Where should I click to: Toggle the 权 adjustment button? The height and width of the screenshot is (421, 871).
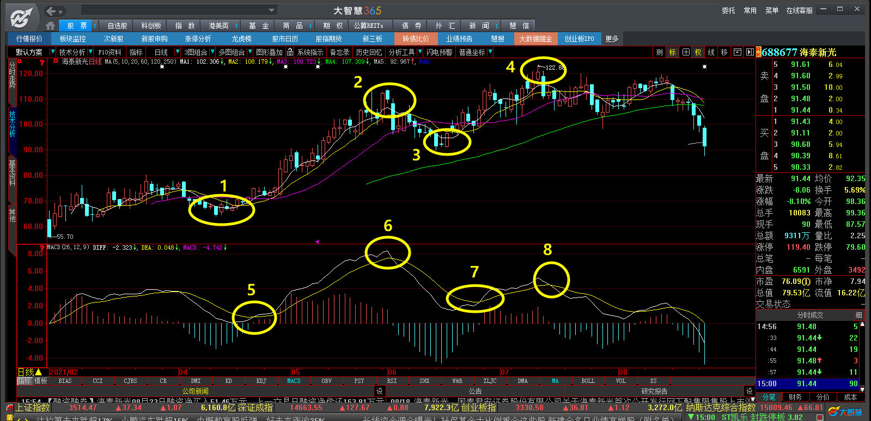[x=698, y=52]
